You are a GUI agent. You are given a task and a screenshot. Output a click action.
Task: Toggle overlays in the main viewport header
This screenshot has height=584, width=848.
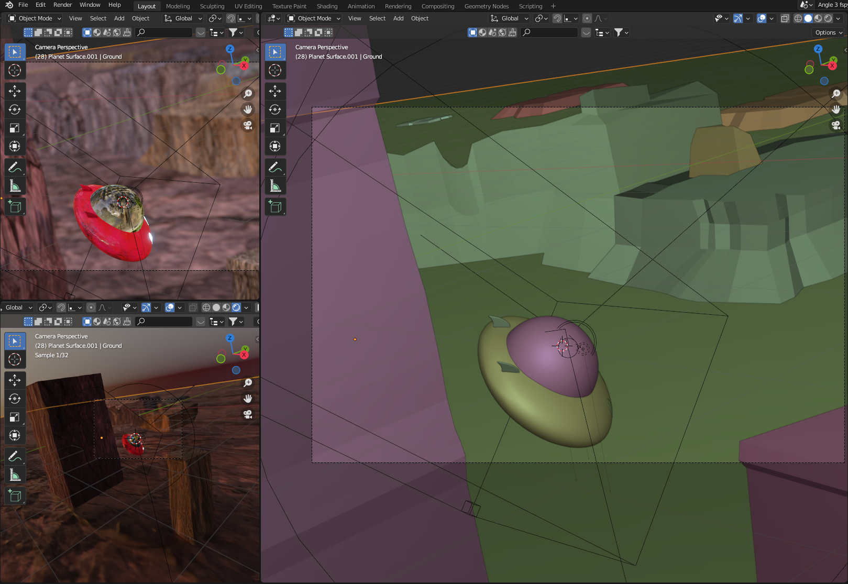pyautogui.click(x=762, y=18)
